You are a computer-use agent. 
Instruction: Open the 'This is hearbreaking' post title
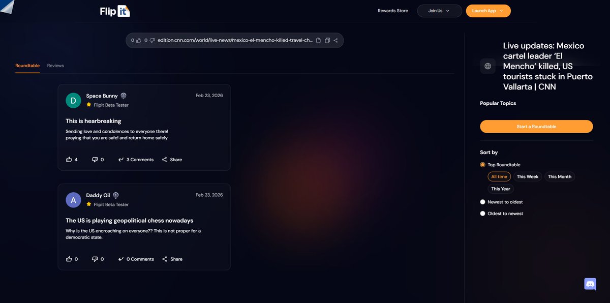tap(94, 121)
